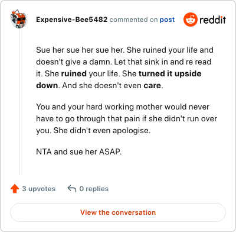236x232 pixels.
Task: Click the "View the conversation" button
Action: click(x=118, y=212)
